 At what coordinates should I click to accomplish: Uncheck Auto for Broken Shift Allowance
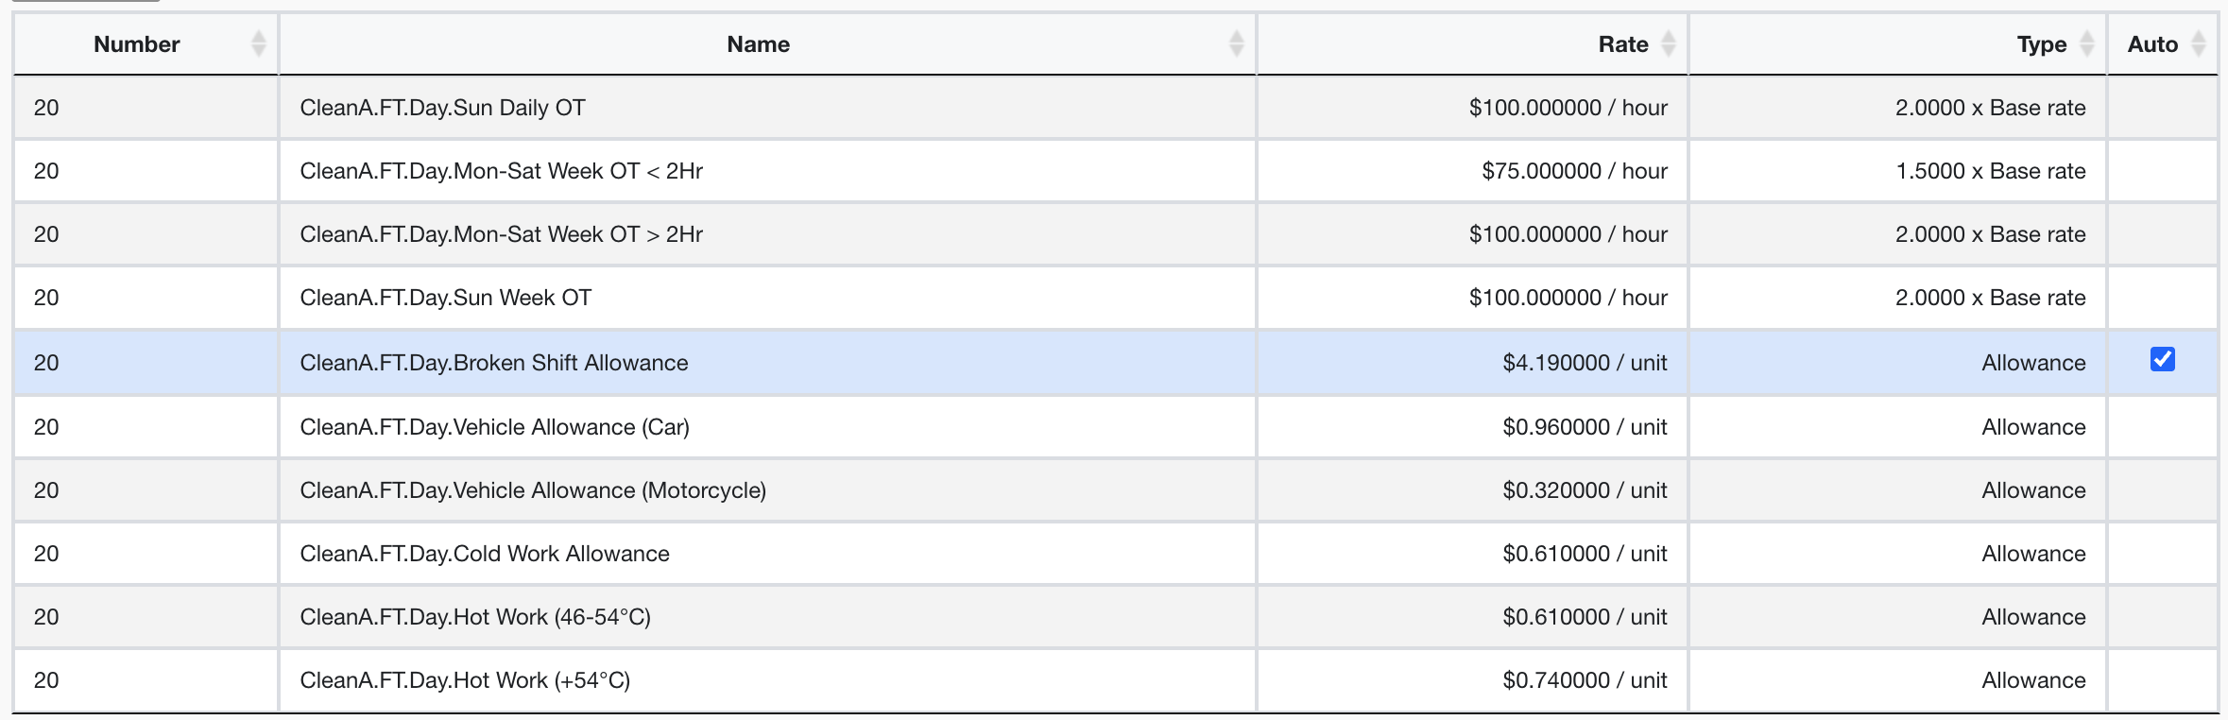click(x=2162, y=360)
